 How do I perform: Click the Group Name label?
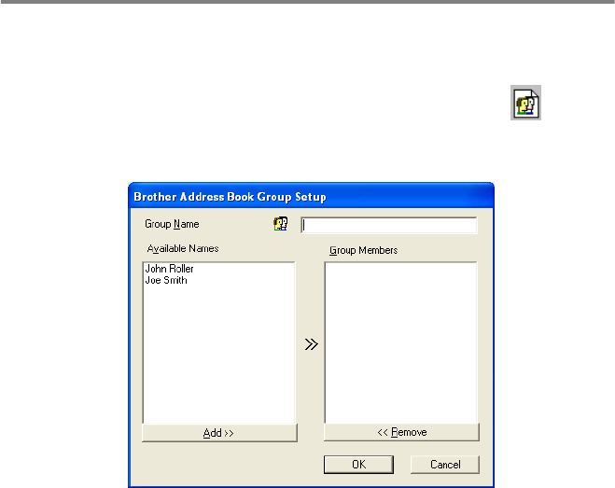172,224
